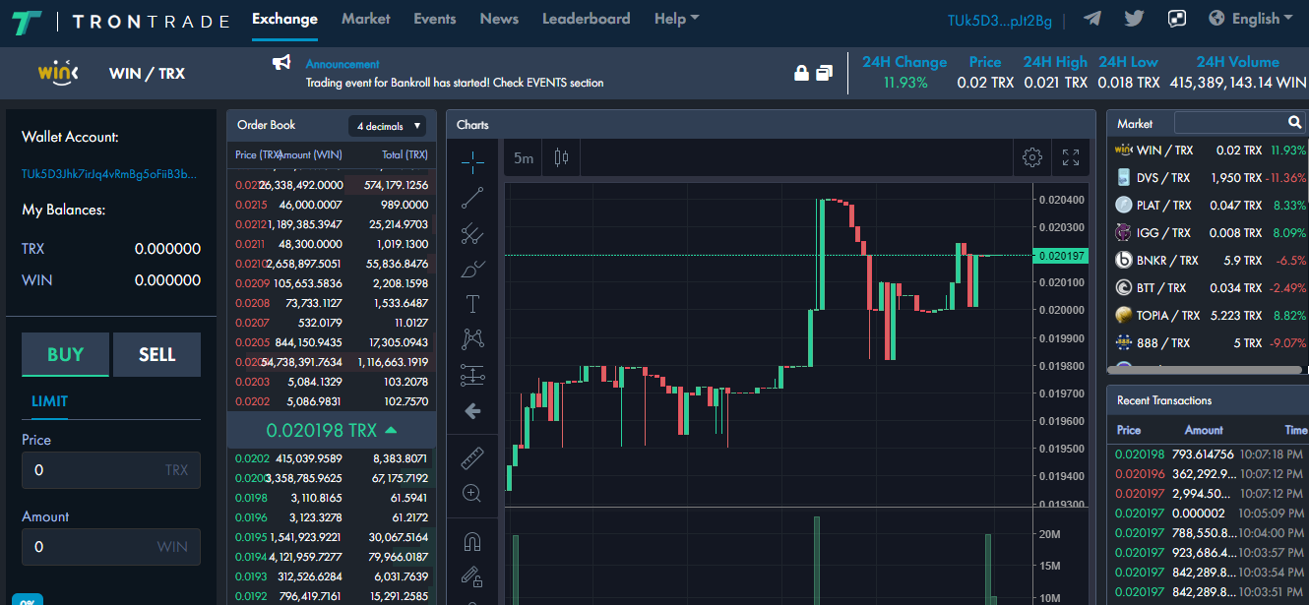Click the Total (TRX) column header
Viewport: 1309px width, 605px height.
point(405,155)
